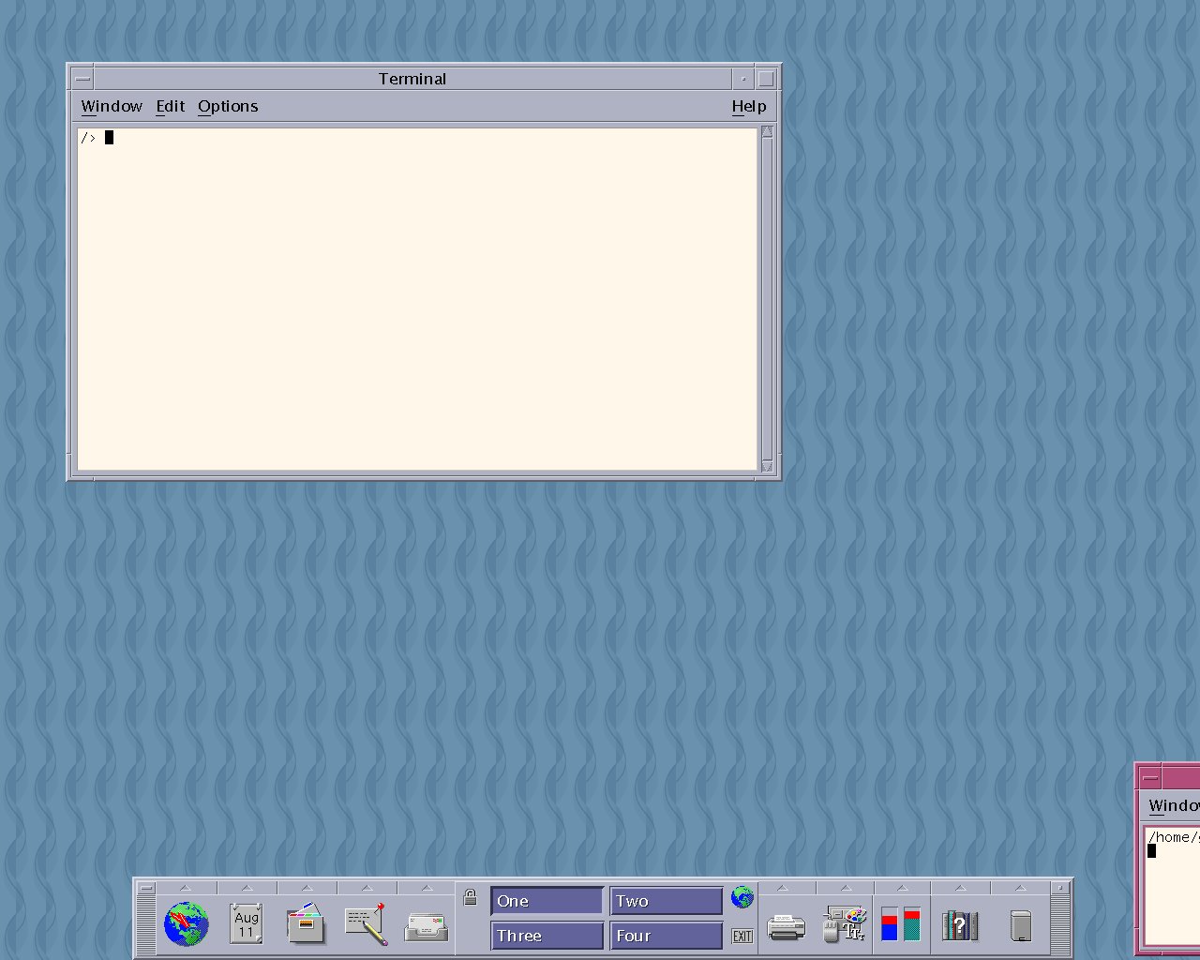Expand the subpanel arrow above the printer
This screenshot has width=1200, height=960.
click(x=783, y=888)
